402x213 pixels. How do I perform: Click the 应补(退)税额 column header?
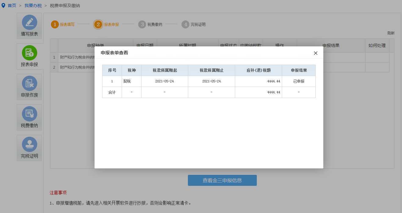(258, 70)
